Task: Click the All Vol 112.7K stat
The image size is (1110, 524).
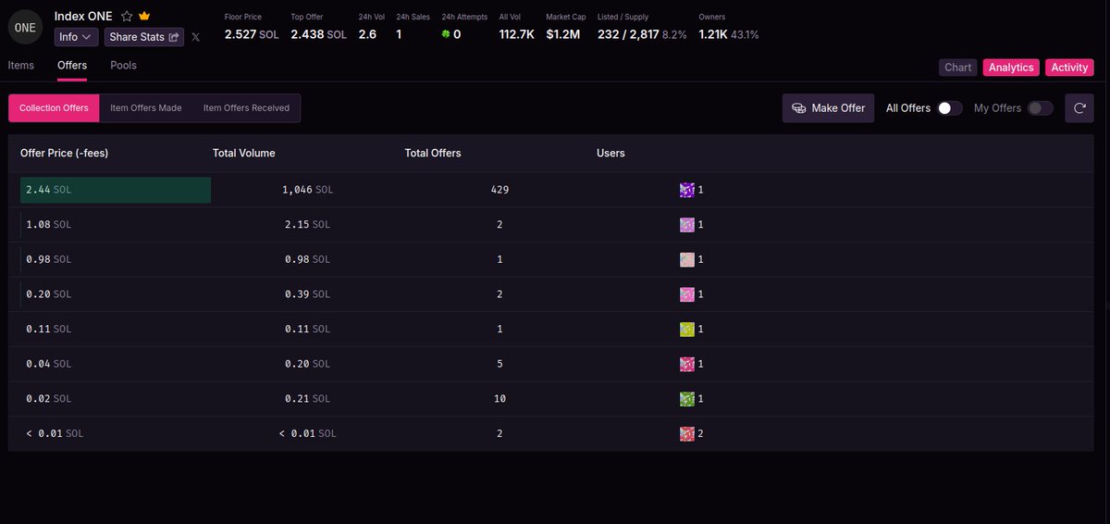Action: [x=517, y=28]
